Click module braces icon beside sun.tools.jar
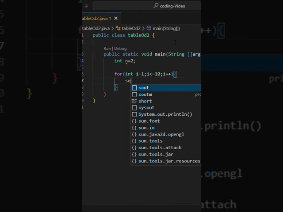This screenshot has width=283, height=212. tap(134, 154)
